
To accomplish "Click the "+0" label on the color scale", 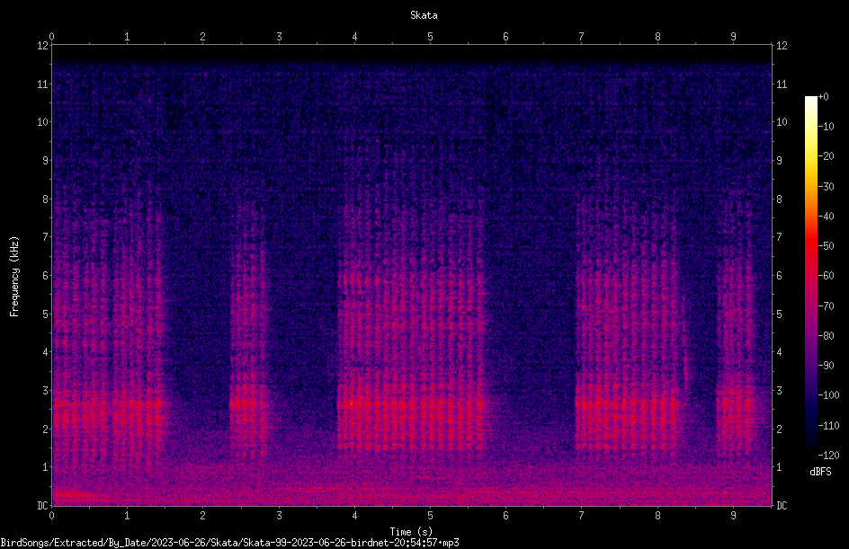I will tap(823, 97).
